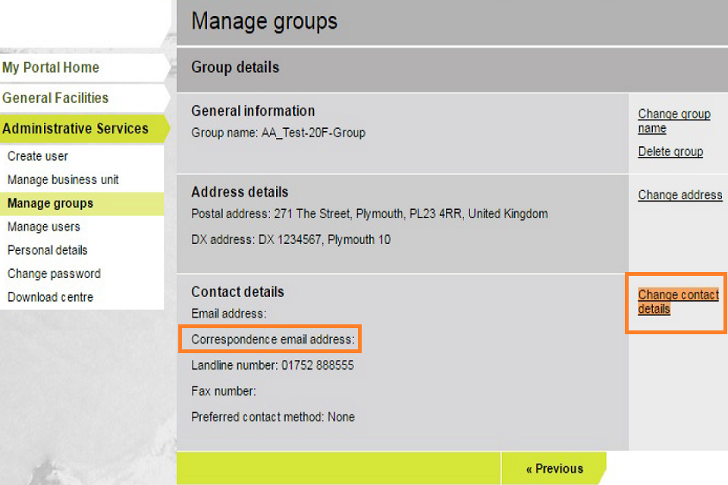Viewport: 728px width, 485px height.
Task: Click the Correspondence email address label
Action: (x=273, y=339)
